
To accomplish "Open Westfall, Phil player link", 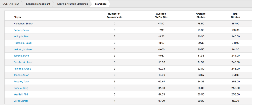I will pos(21,94).
